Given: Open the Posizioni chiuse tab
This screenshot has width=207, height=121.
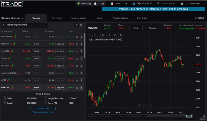Looking at the screenshot, I should click(121, 18).
